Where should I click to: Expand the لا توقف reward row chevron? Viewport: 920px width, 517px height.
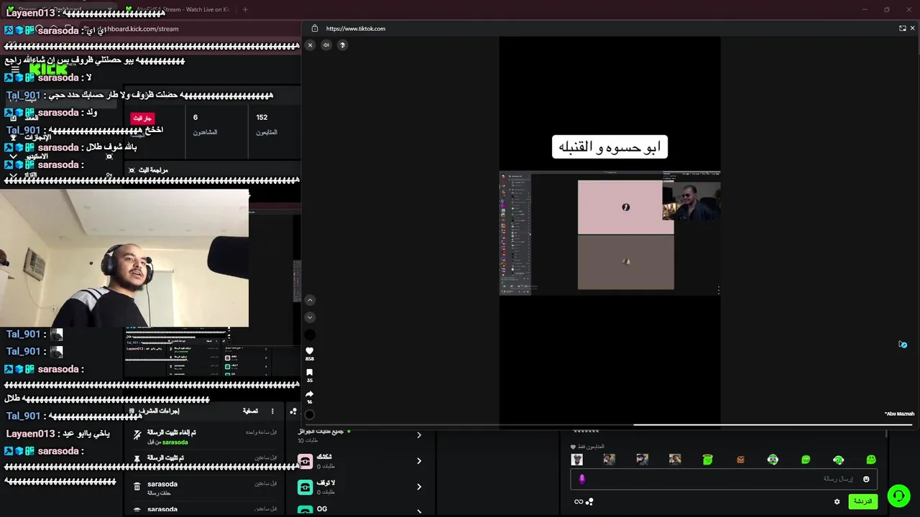click(x=419, y=487)
